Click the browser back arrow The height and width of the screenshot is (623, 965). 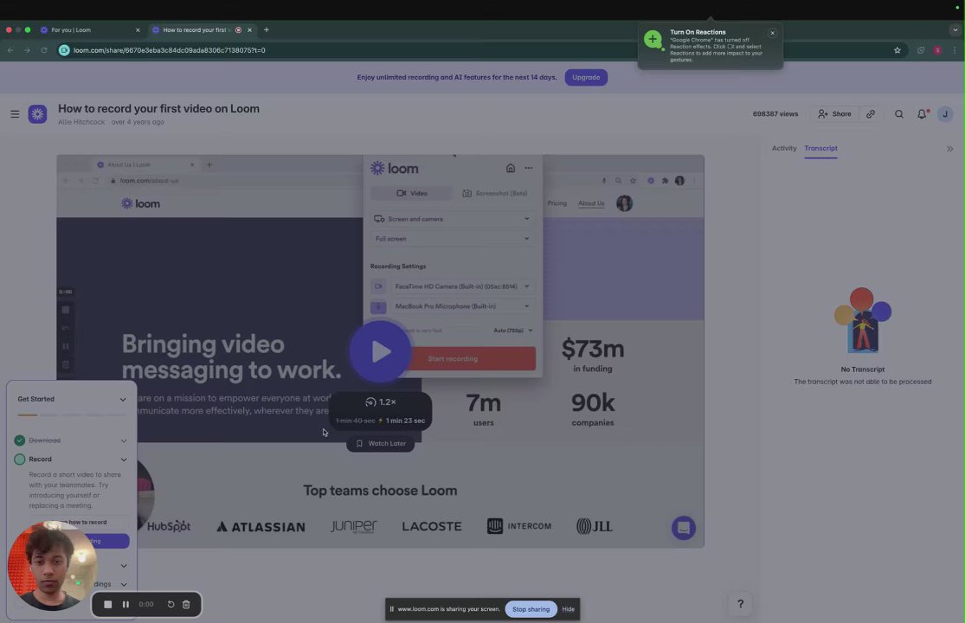click(10, 50)
